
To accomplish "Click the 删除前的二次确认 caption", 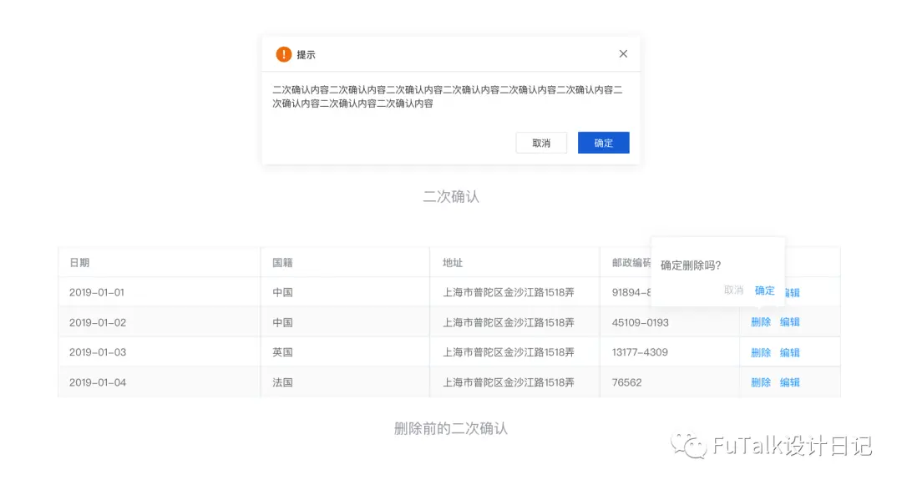I will click(450, 429).
